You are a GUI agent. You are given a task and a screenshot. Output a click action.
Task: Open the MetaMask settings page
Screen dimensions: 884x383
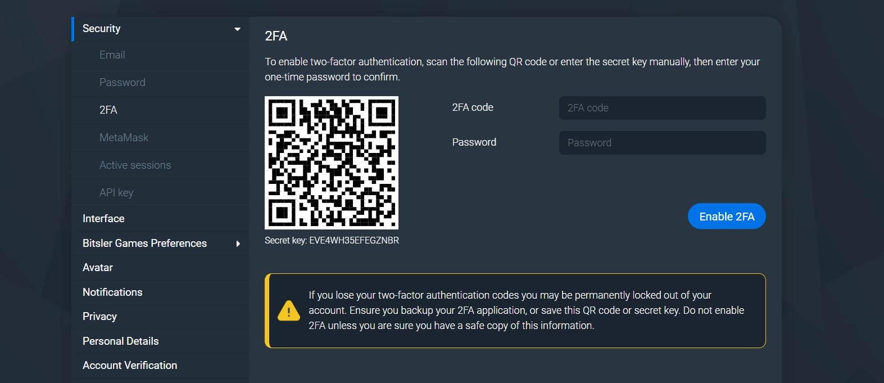(x=124, y=137)
